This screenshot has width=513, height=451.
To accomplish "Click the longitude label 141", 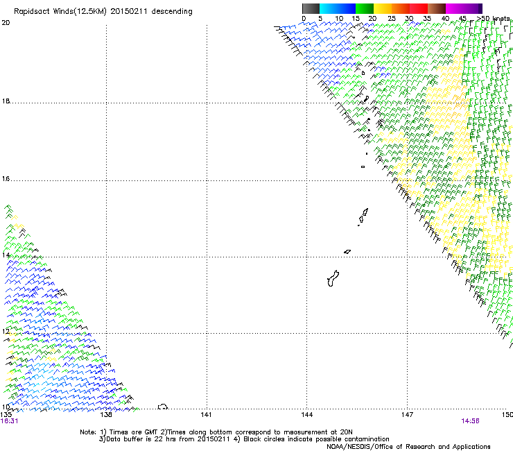I will point(206,415).
